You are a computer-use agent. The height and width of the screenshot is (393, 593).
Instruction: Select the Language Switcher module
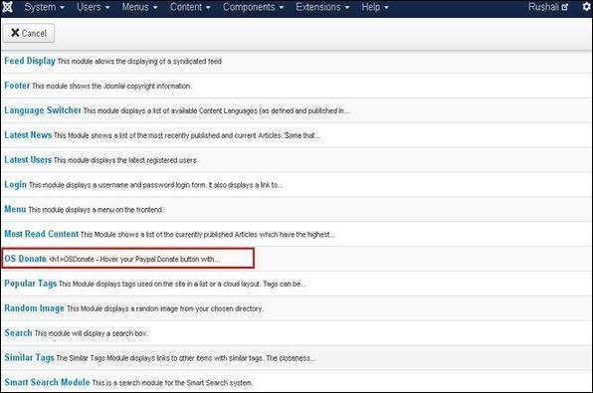[43, 110]
